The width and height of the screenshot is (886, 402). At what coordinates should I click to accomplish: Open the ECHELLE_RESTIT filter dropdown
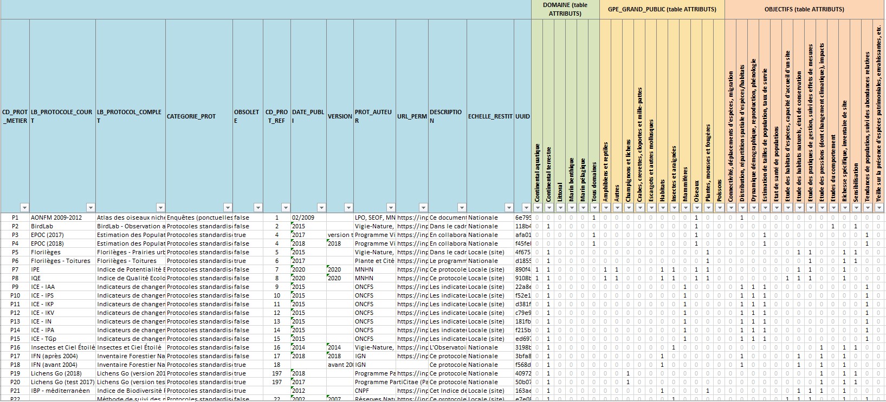[x=508, y=207]
